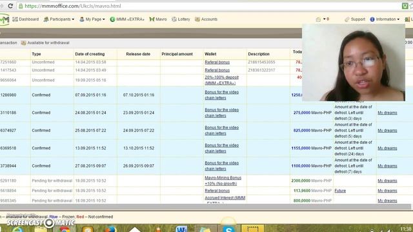Click the Principal amount column header

(177, 54)
